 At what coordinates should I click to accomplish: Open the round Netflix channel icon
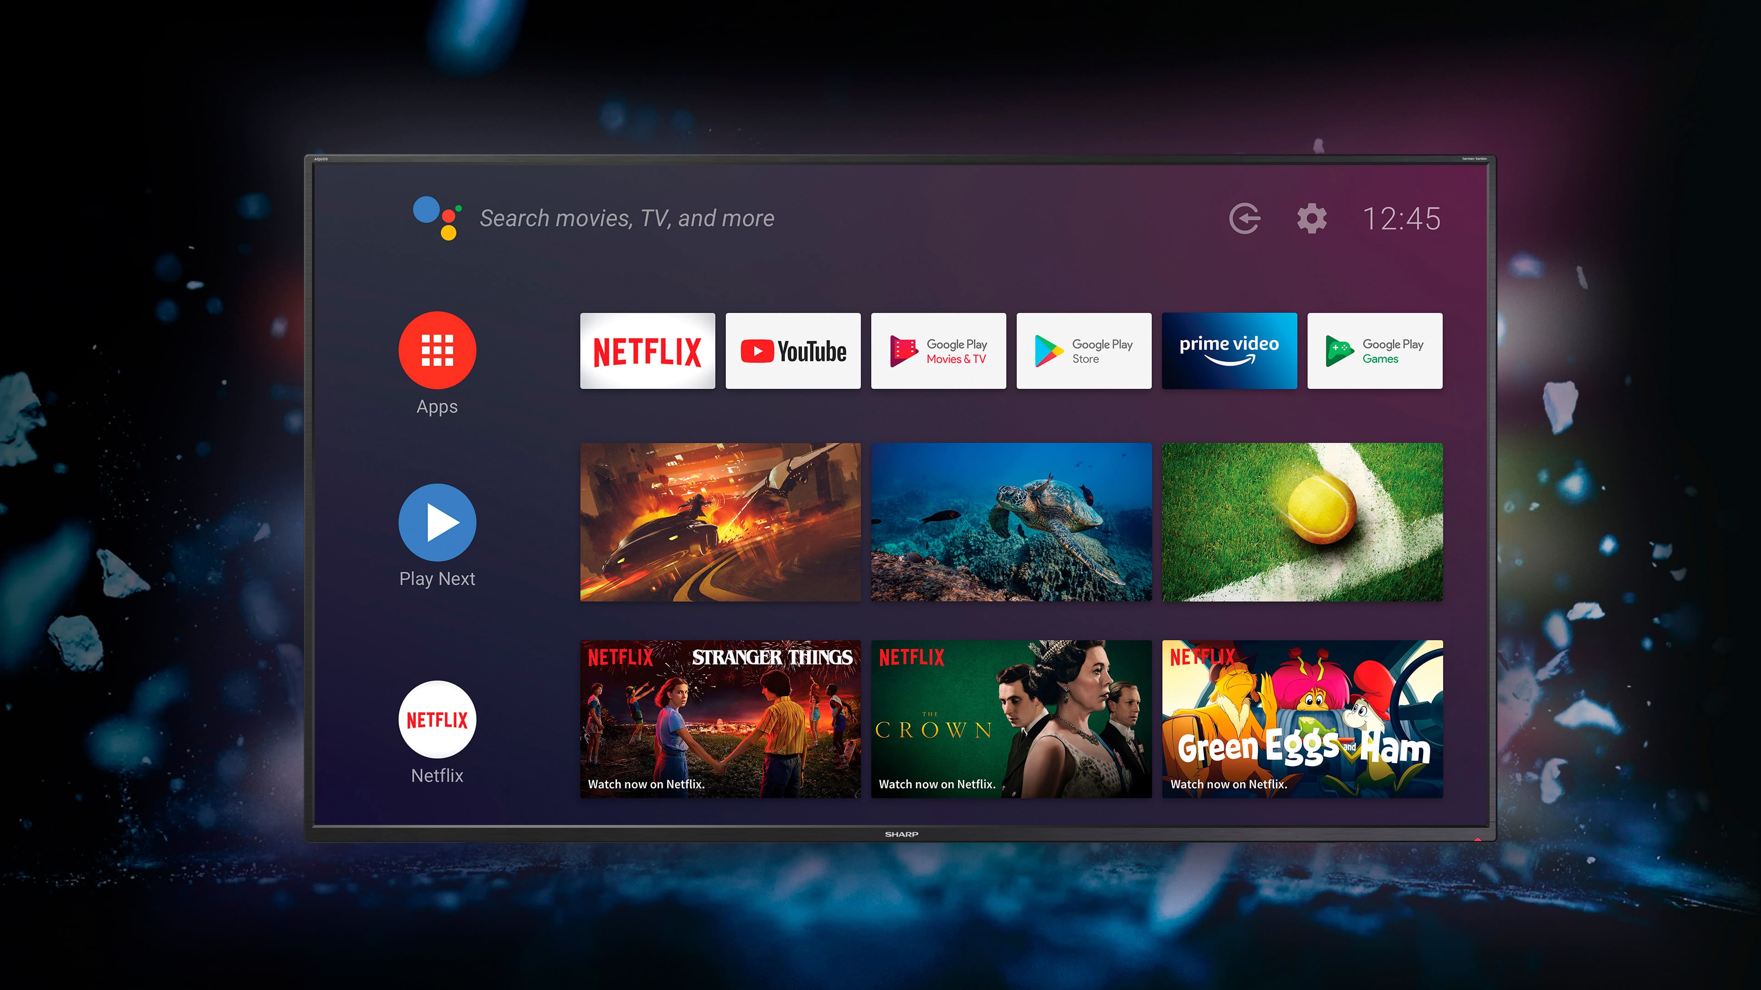(x=437, y=720)
